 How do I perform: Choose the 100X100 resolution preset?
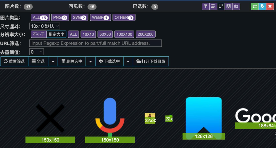click(x=124, y=34)
